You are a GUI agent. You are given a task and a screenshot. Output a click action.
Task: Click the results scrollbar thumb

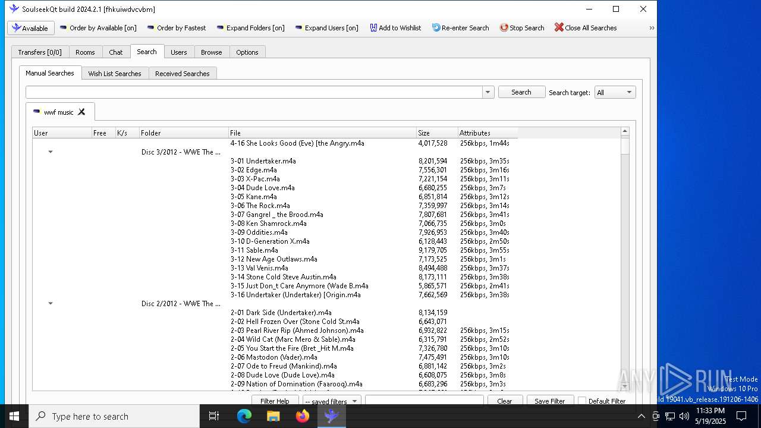tap(625, 146)
